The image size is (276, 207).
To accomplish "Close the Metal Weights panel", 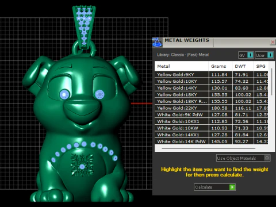I will [x=273, y=42].
